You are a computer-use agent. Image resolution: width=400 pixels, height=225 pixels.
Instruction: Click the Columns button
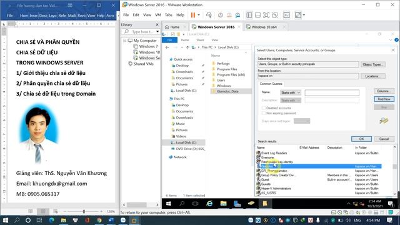[x=384, y=91]
